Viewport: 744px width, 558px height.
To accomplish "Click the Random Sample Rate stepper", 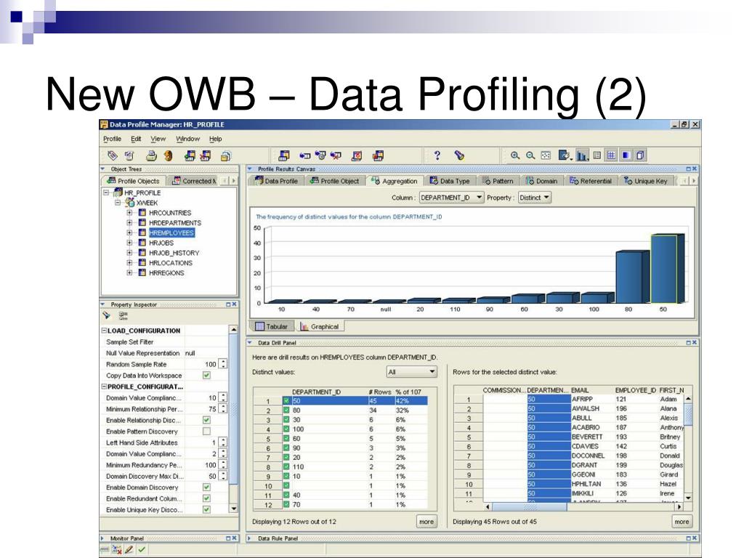I will [223, 364].
